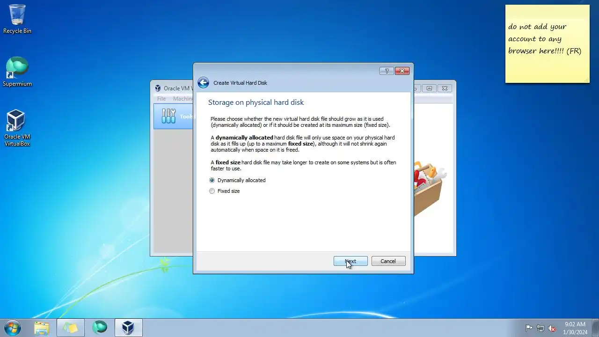
Task: Open the Action Center flag in the tray
Action: coord(529,328)
